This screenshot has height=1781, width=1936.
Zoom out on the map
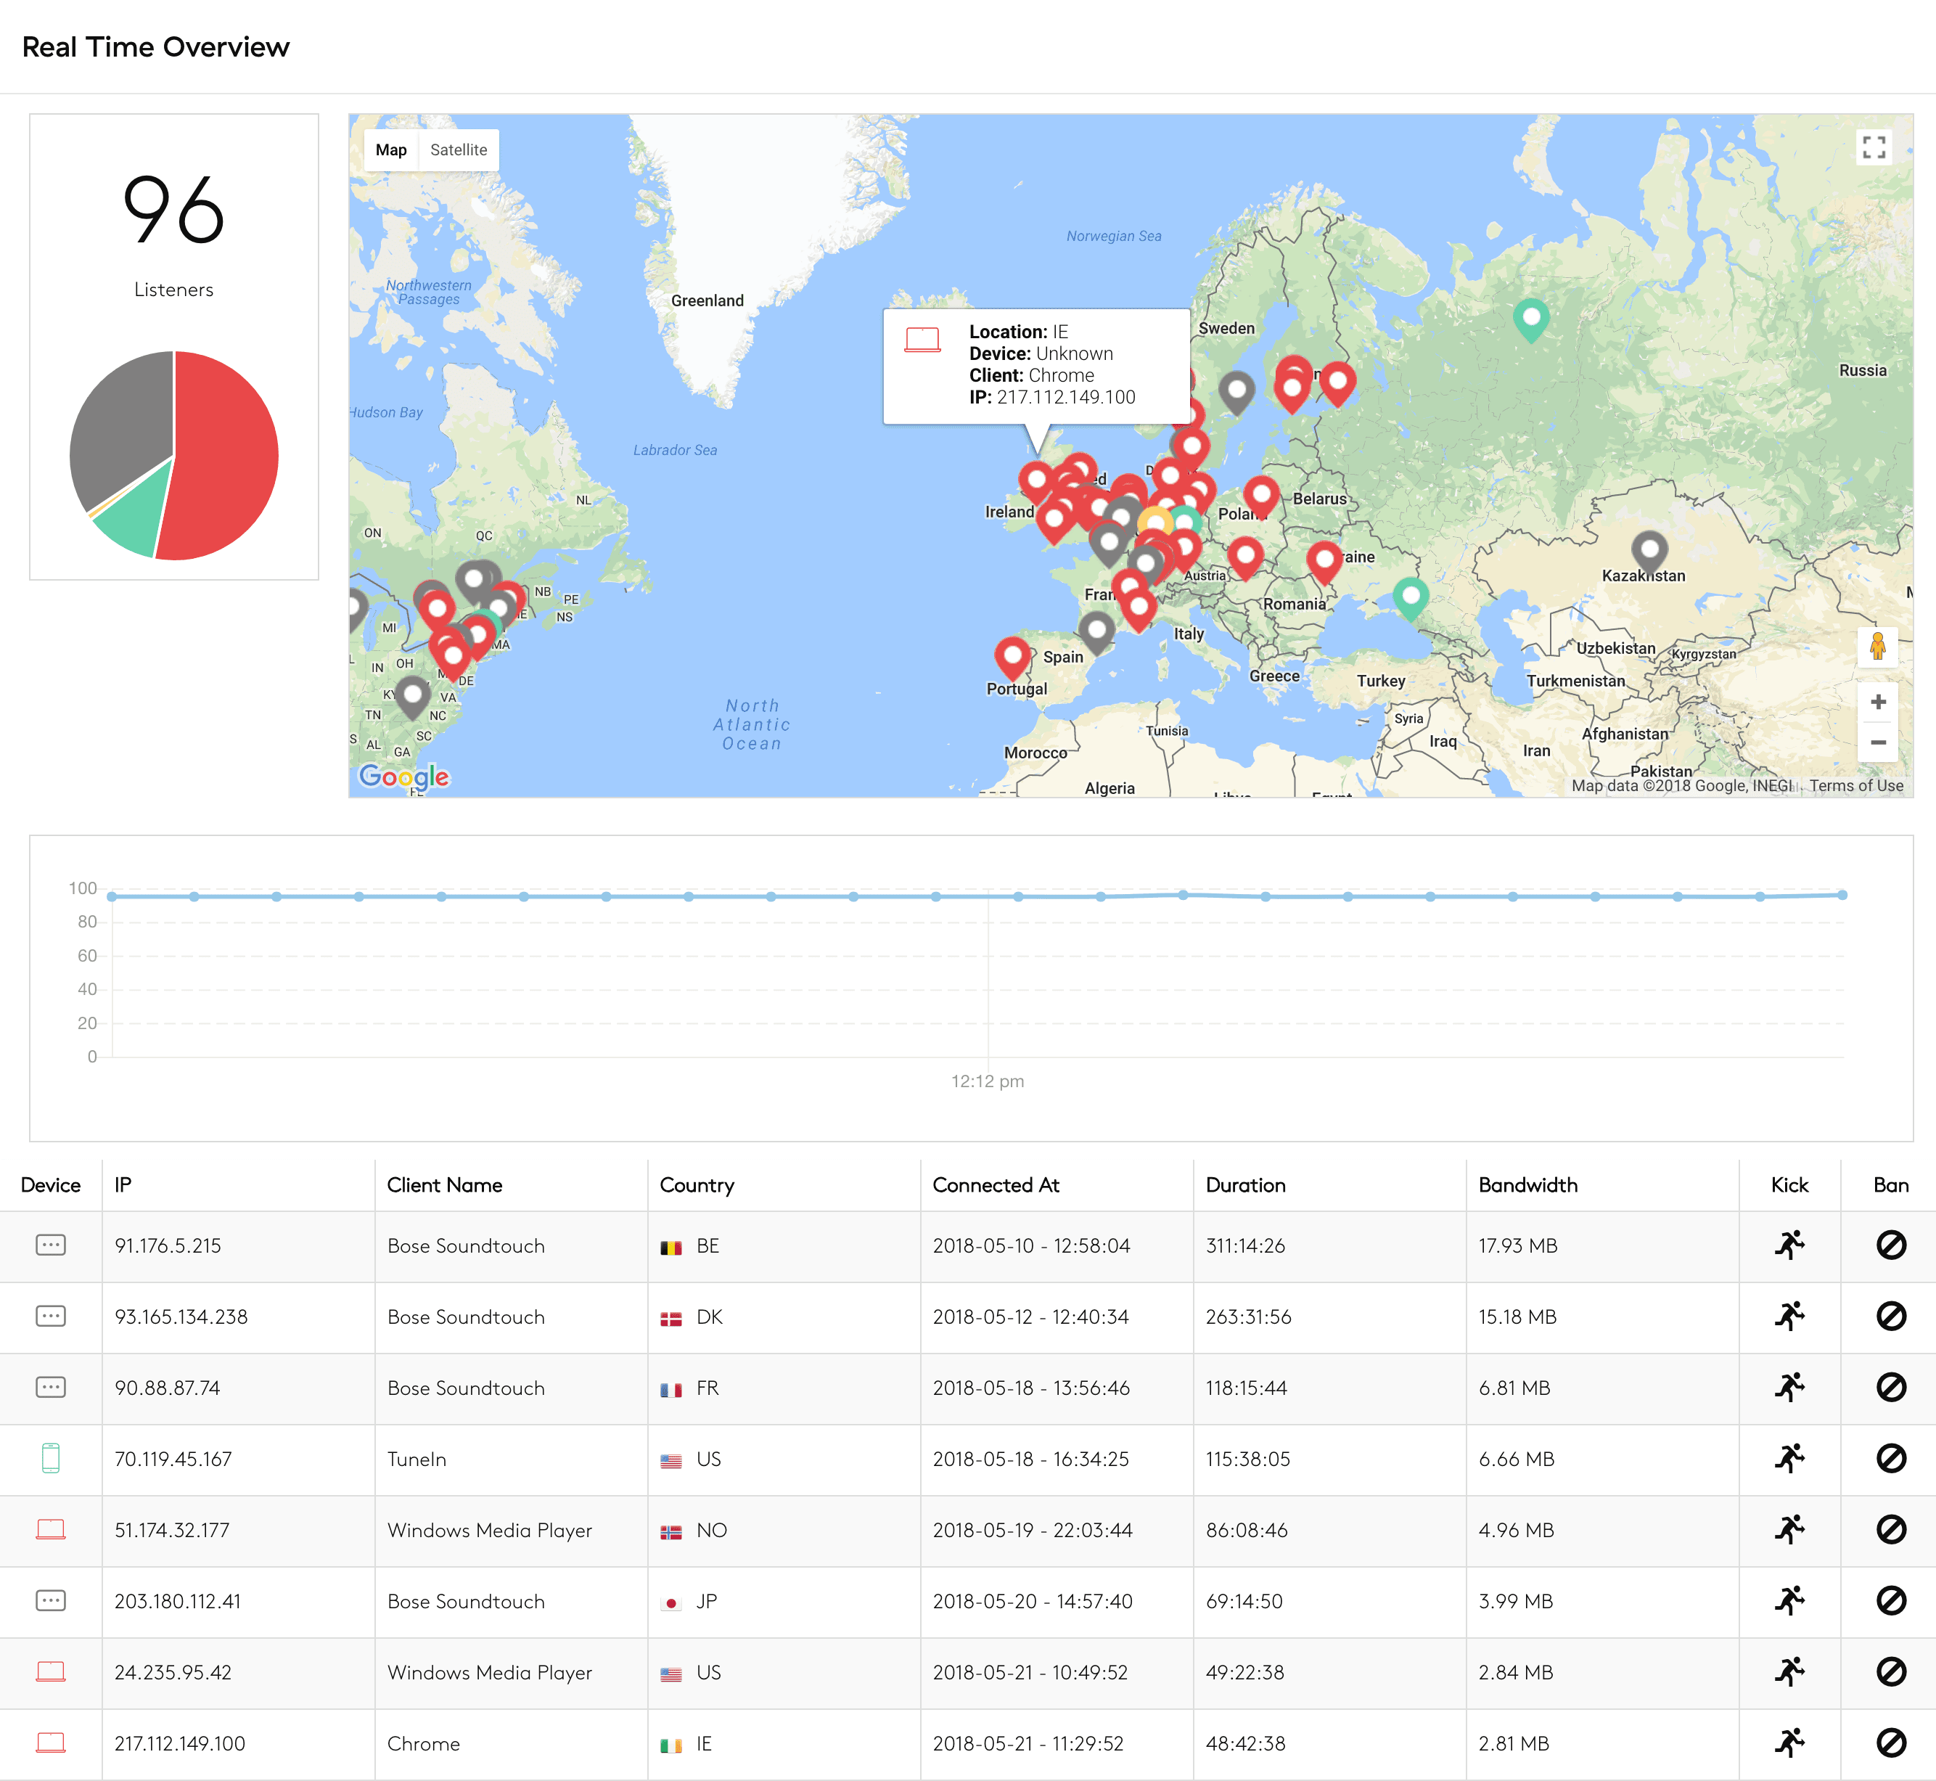(x=1877, y=742)
